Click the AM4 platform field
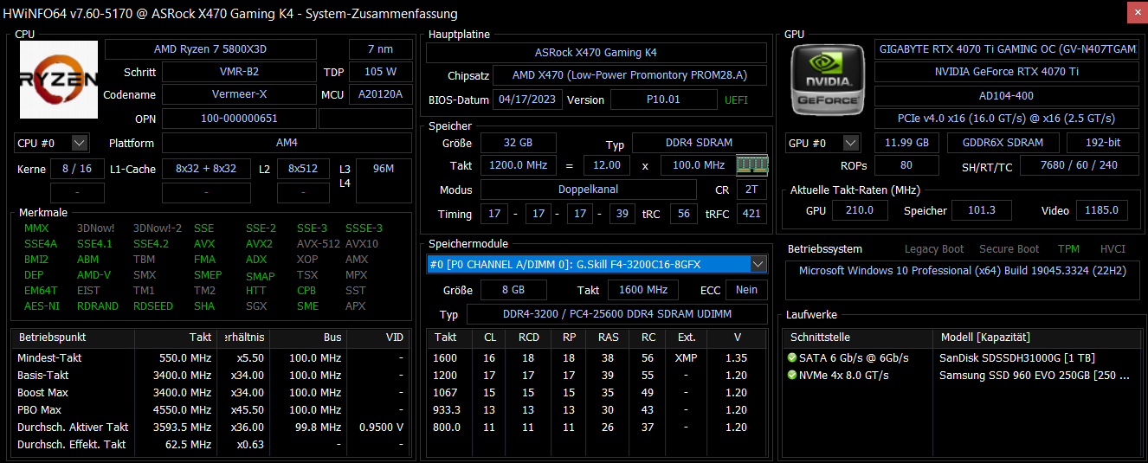 point(287,143)
